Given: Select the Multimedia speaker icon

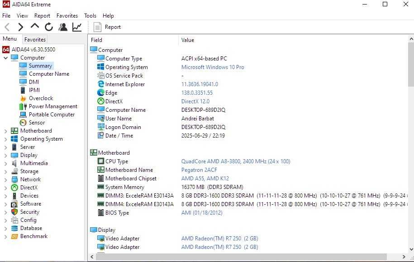Looking at the screenshot, I should pos(14,163).
